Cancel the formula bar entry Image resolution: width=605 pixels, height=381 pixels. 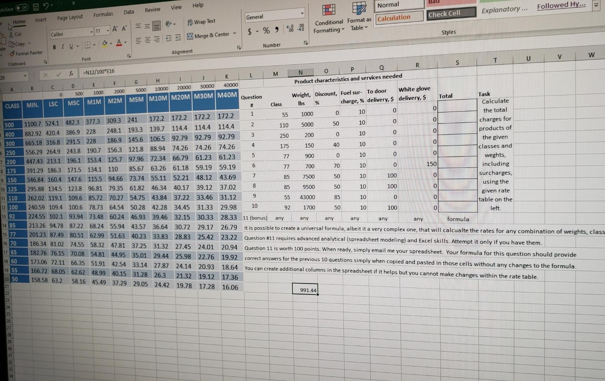pyautogui.click(x=45, y=75)
